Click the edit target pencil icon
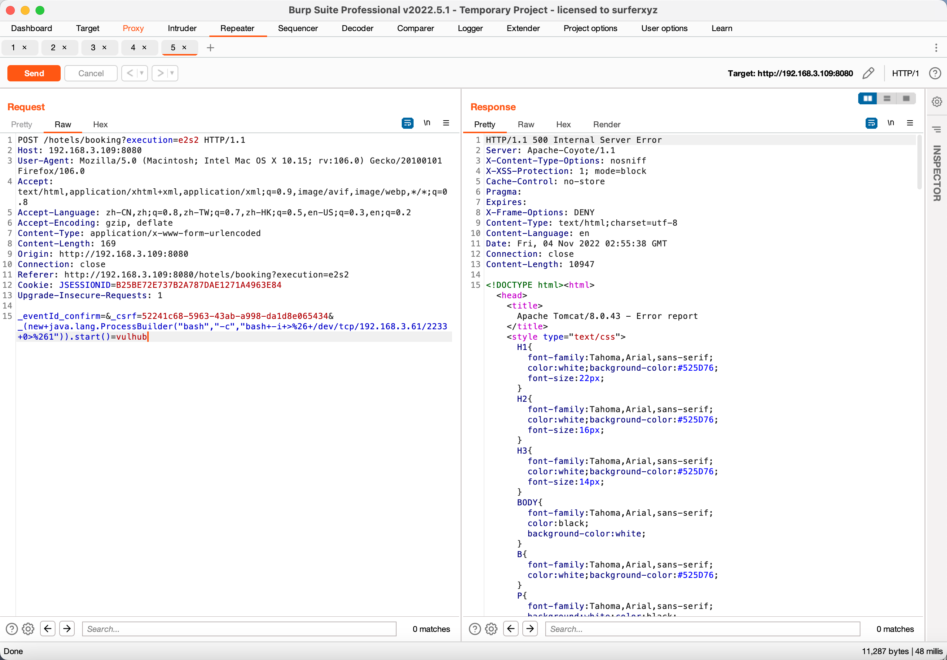947x660 pixels. coord(868,73)
